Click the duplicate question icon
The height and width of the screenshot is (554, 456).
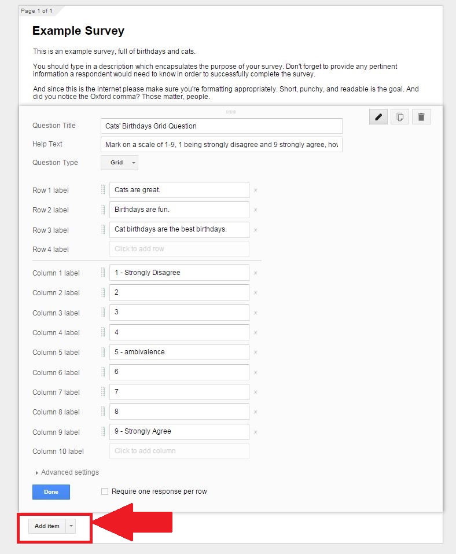400,116
